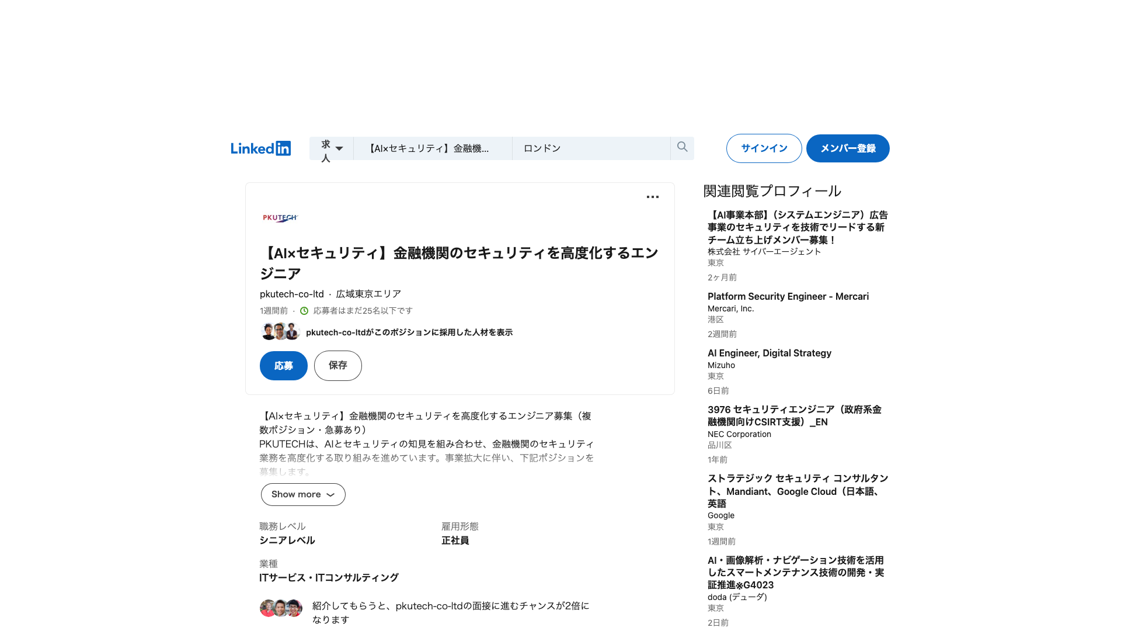Click the 正社員 employment type value
The width and height of the screenshot is (1121, 631).
tap(455, 540)
